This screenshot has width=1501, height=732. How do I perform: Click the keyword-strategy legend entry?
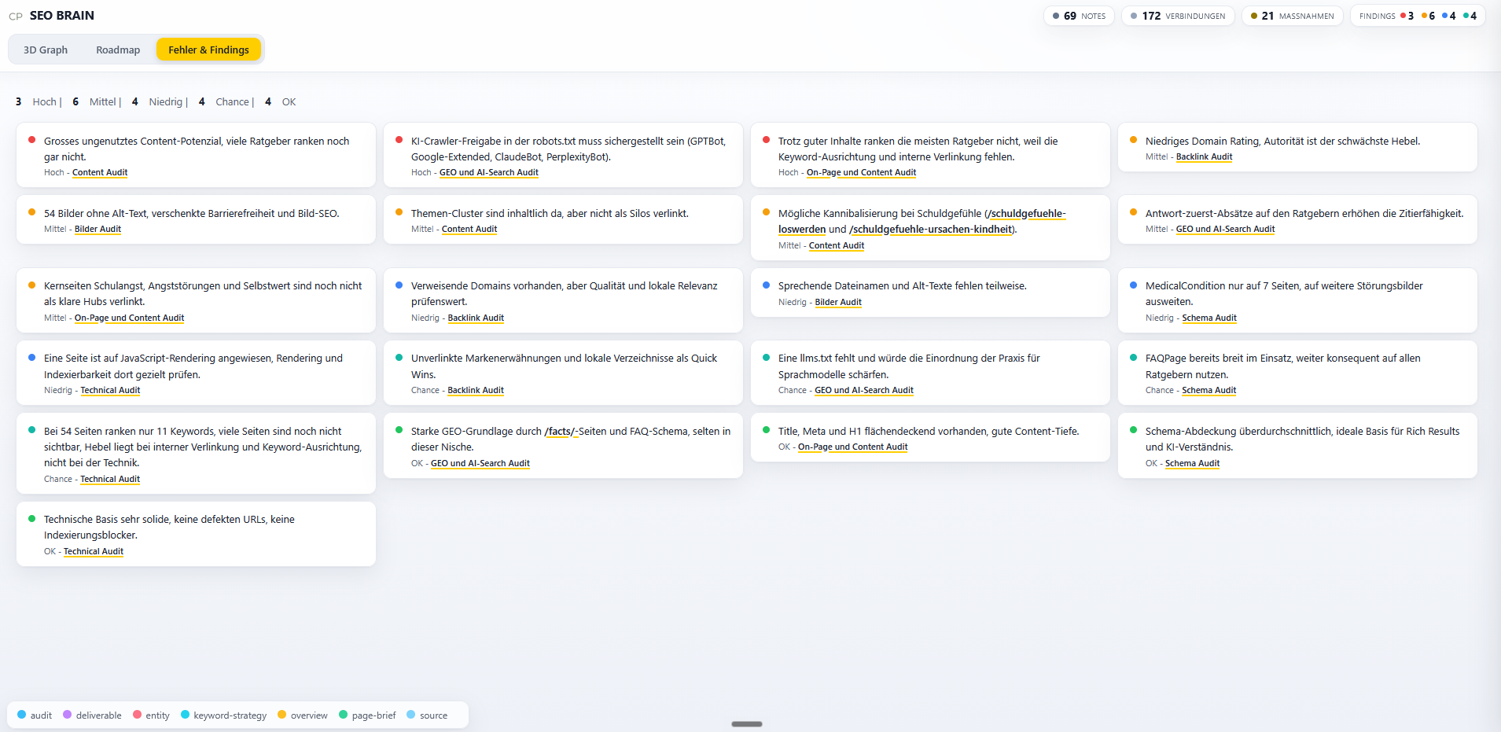(x=224, y=715)
